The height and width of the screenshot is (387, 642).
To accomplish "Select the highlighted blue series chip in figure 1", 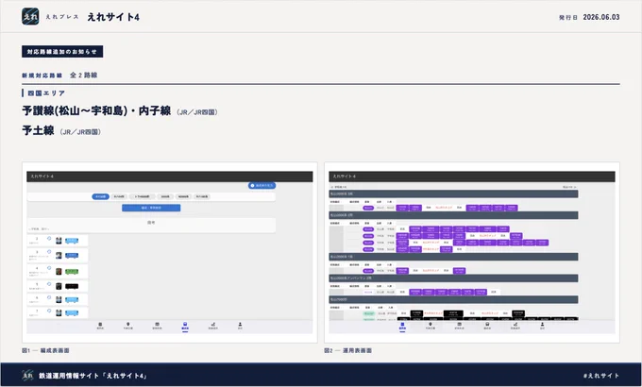I will [x=100, y=196].
